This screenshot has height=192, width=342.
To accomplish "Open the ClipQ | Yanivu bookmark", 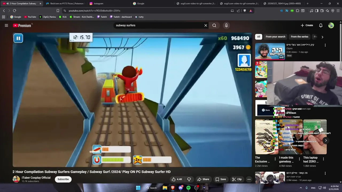I will (x=47, y=17).
